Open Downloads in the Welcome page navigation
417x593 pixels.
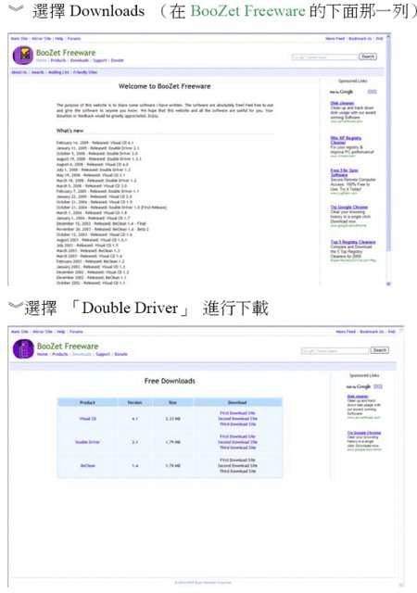[79, 60]
